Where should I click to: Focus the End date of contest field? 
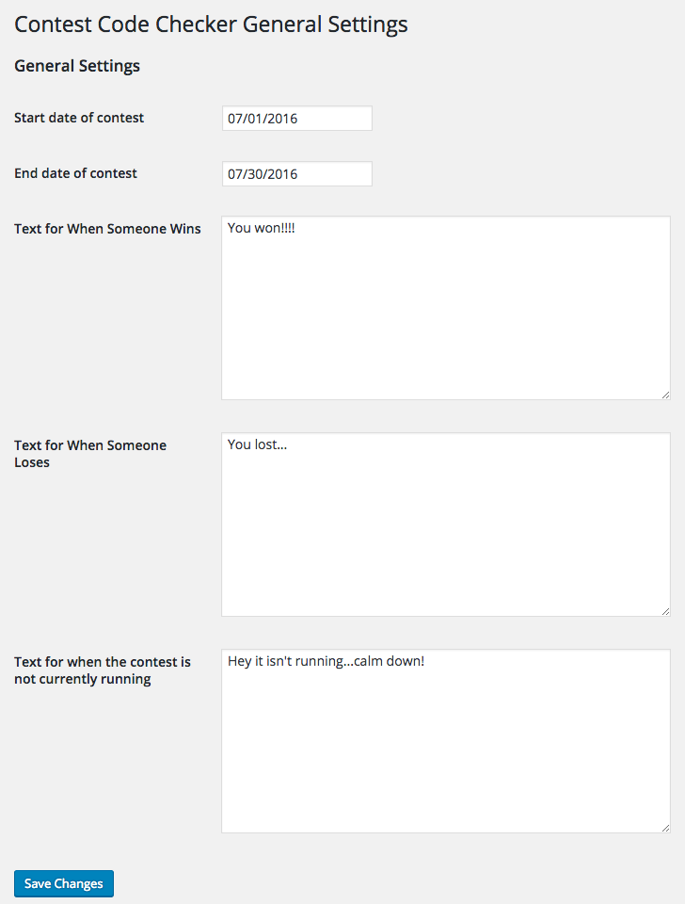(x=296, y=173)
